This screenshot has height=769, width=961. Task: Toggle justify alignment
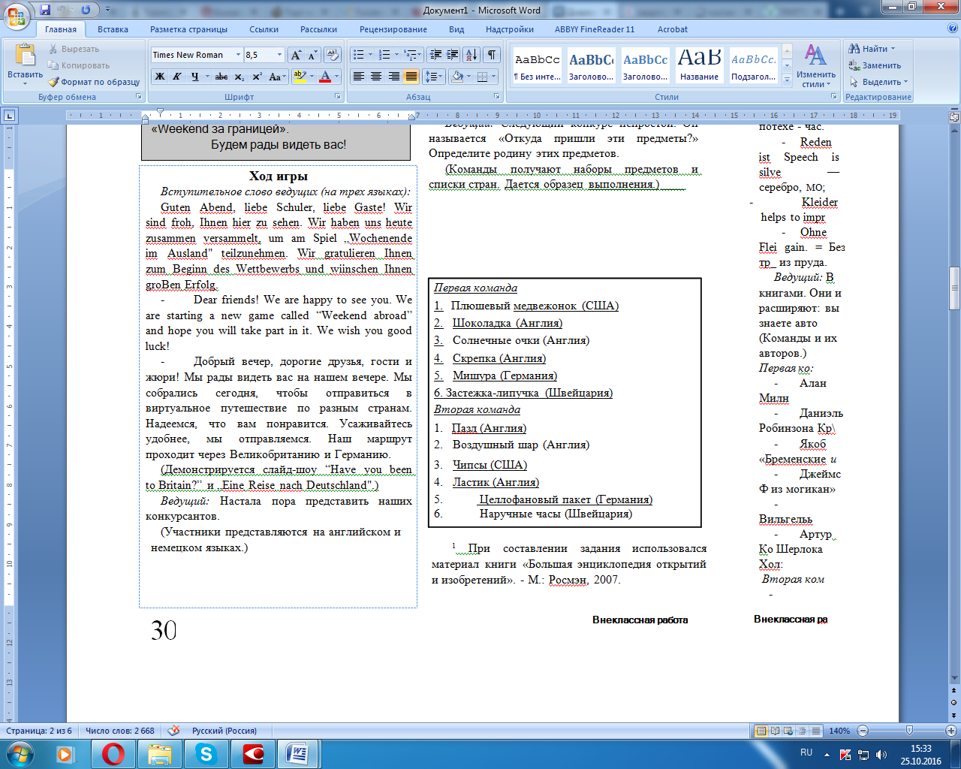tap(411, 77)
